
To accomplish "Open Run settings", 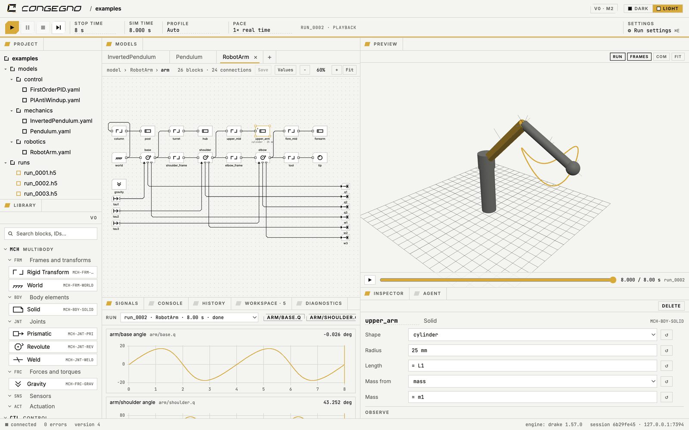I will point(654,31).
